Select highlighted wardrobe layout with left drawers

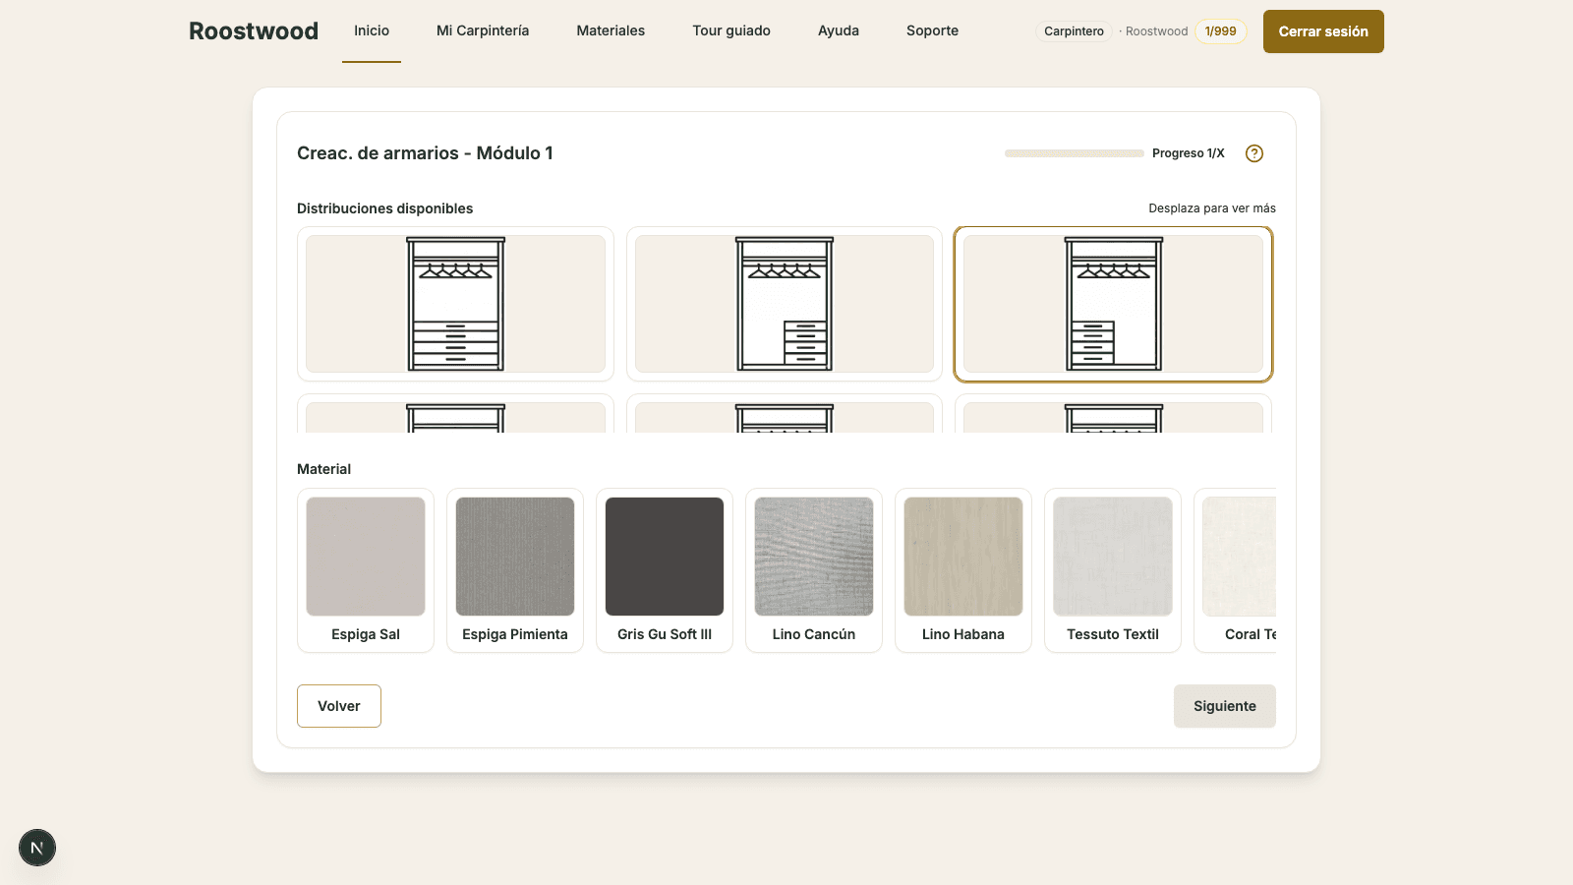[1113, 304]
